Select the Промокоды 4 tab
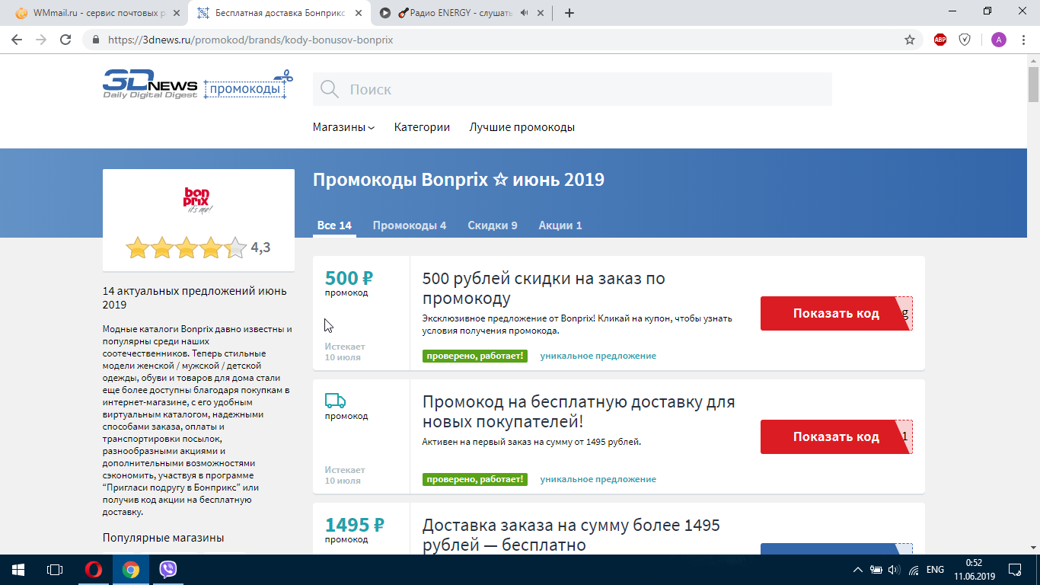 click(x=410, y=225)
